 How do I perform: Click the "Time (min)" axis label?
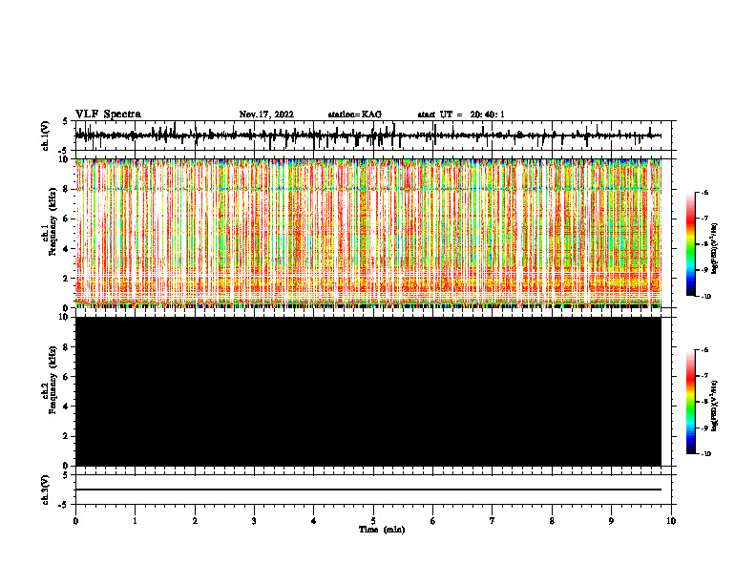tap(382, 530)
